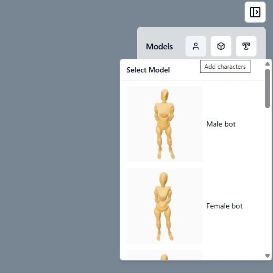Image resolution: width=273 pixels, height=273 pixels.
Task: Open the 3D cube objects icon
Action: point(221,46)
